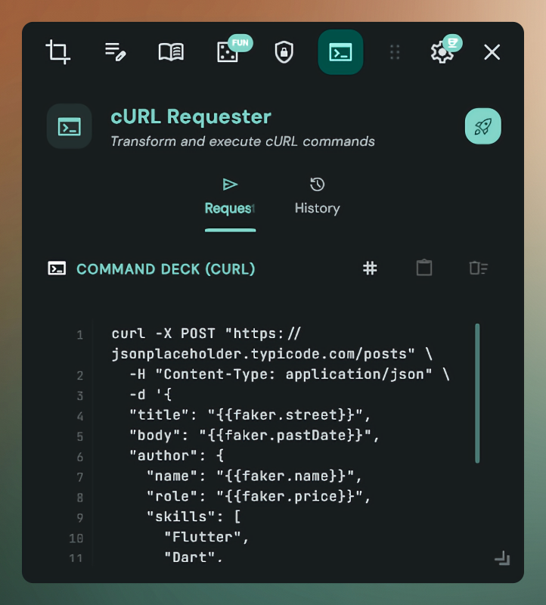This screenshot has height=605, width=546.
Task: Close the panel with X
Action: (492, 52)
